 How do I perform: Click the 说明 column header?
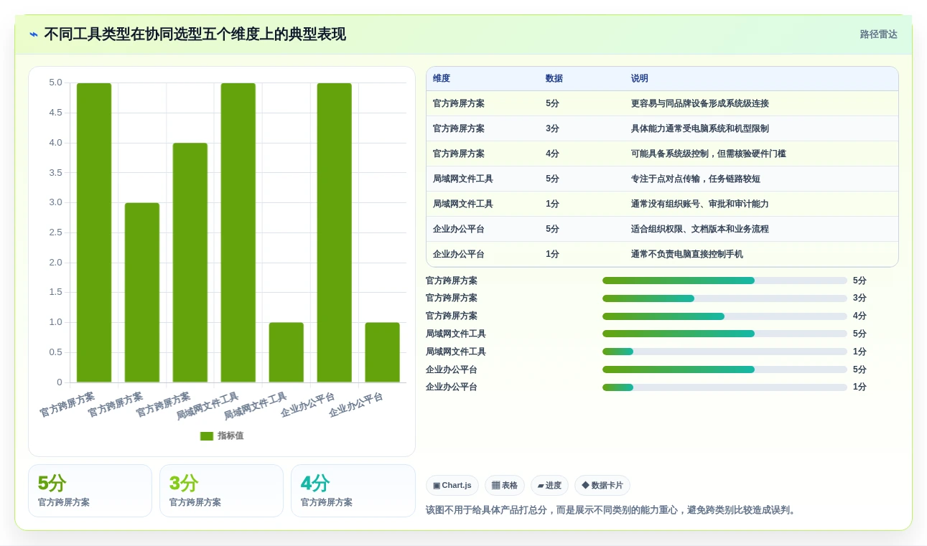pyautogui.click(x=640, y=79)
